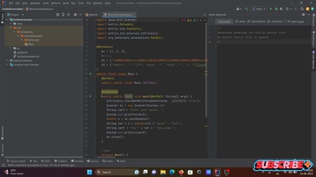This screenshot has width=316, height=177.
Task: Open Profiler tool window
Action: pyautogui.click(x=108, y=161)
